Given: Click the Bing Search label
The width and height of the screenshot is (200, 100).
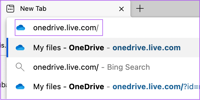Looking at the screenshot, I should [x=129, y=67].
